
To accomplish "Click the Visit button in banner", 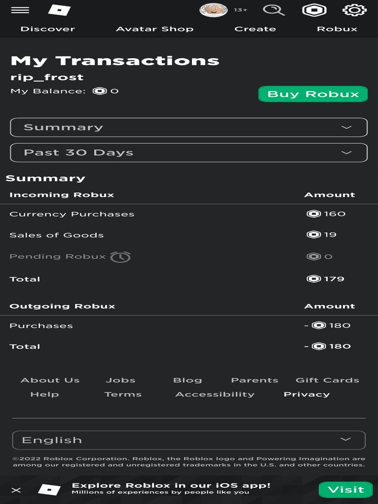I will [x=346, y=490].
